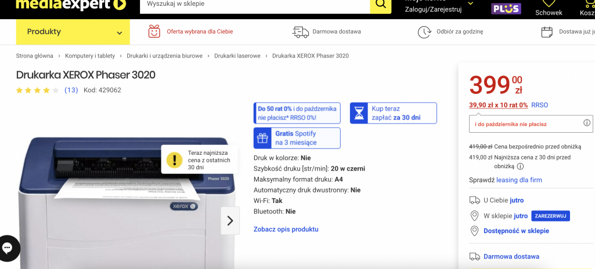
Task: Open 'Gratis Spotify na 3 miesiące' banner
Action: (297, 138)
